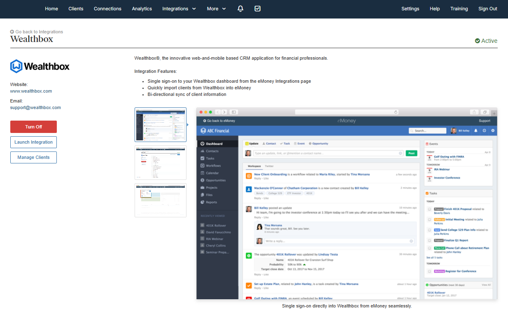Click the Wealthbox logo
This screenshot has width=508, height=319.
[x=40, y=66]
